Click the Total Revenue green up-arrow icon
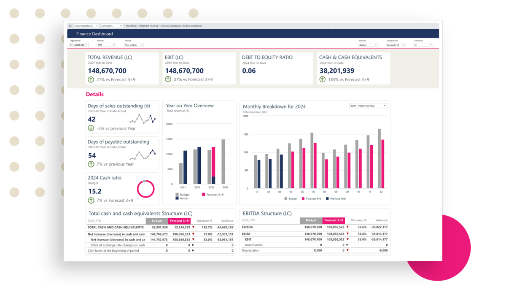506x285 pixels. [91, 79]
